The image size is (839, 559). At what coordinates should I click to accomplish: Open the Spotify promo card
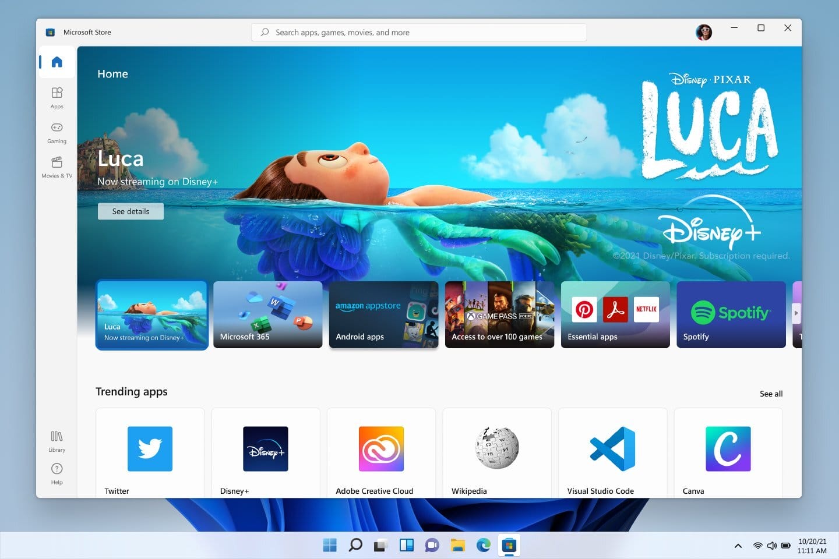pyautogui.click(x=731, y=314)
